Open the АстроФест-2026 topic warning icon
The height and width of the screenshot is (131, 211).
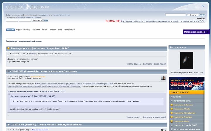[8, 48]
